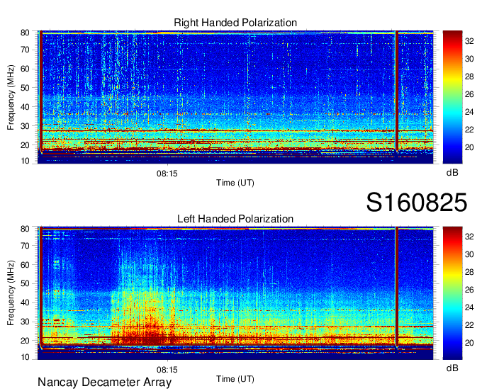The height and width of the screenshot is (391, 482).
Task: Click the 'Left Handed Polarization' title
Action: click(235, 219)
